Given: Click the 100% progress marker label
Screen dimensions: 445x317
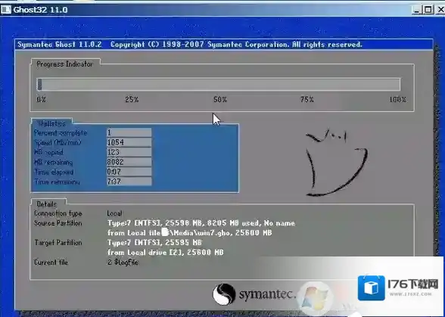Looking at the screenshot, I should [397, 100].
